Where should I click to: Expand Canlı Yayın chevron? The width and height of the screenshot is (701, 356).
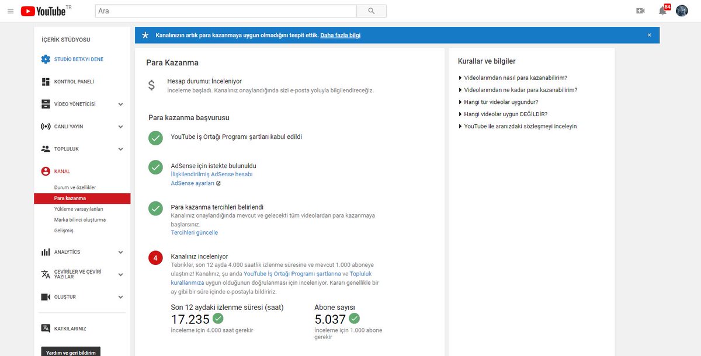coord(120,127)
